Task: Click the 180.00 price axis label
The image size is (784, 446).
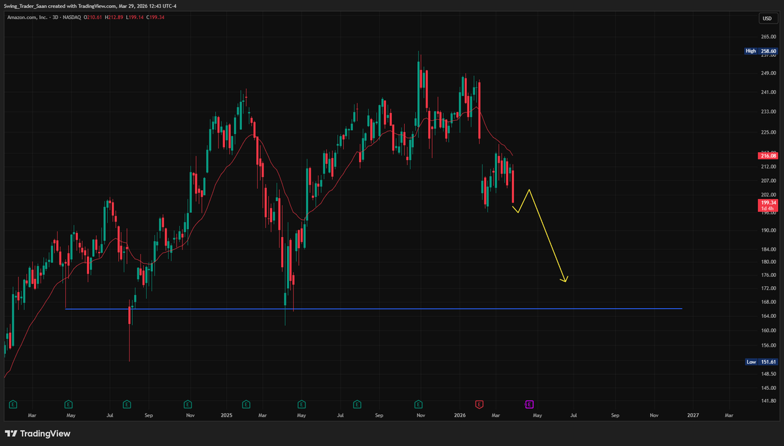Action: click(768, 263)
